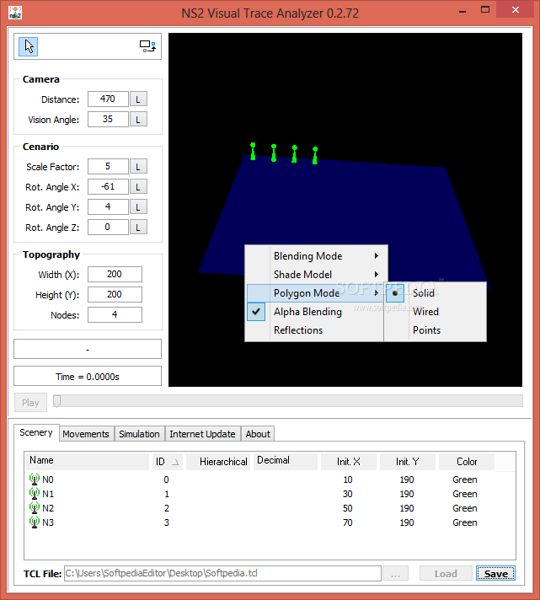Click Init. X value 70 for N3
Screen dimensions: 540x600
[348, 522]
